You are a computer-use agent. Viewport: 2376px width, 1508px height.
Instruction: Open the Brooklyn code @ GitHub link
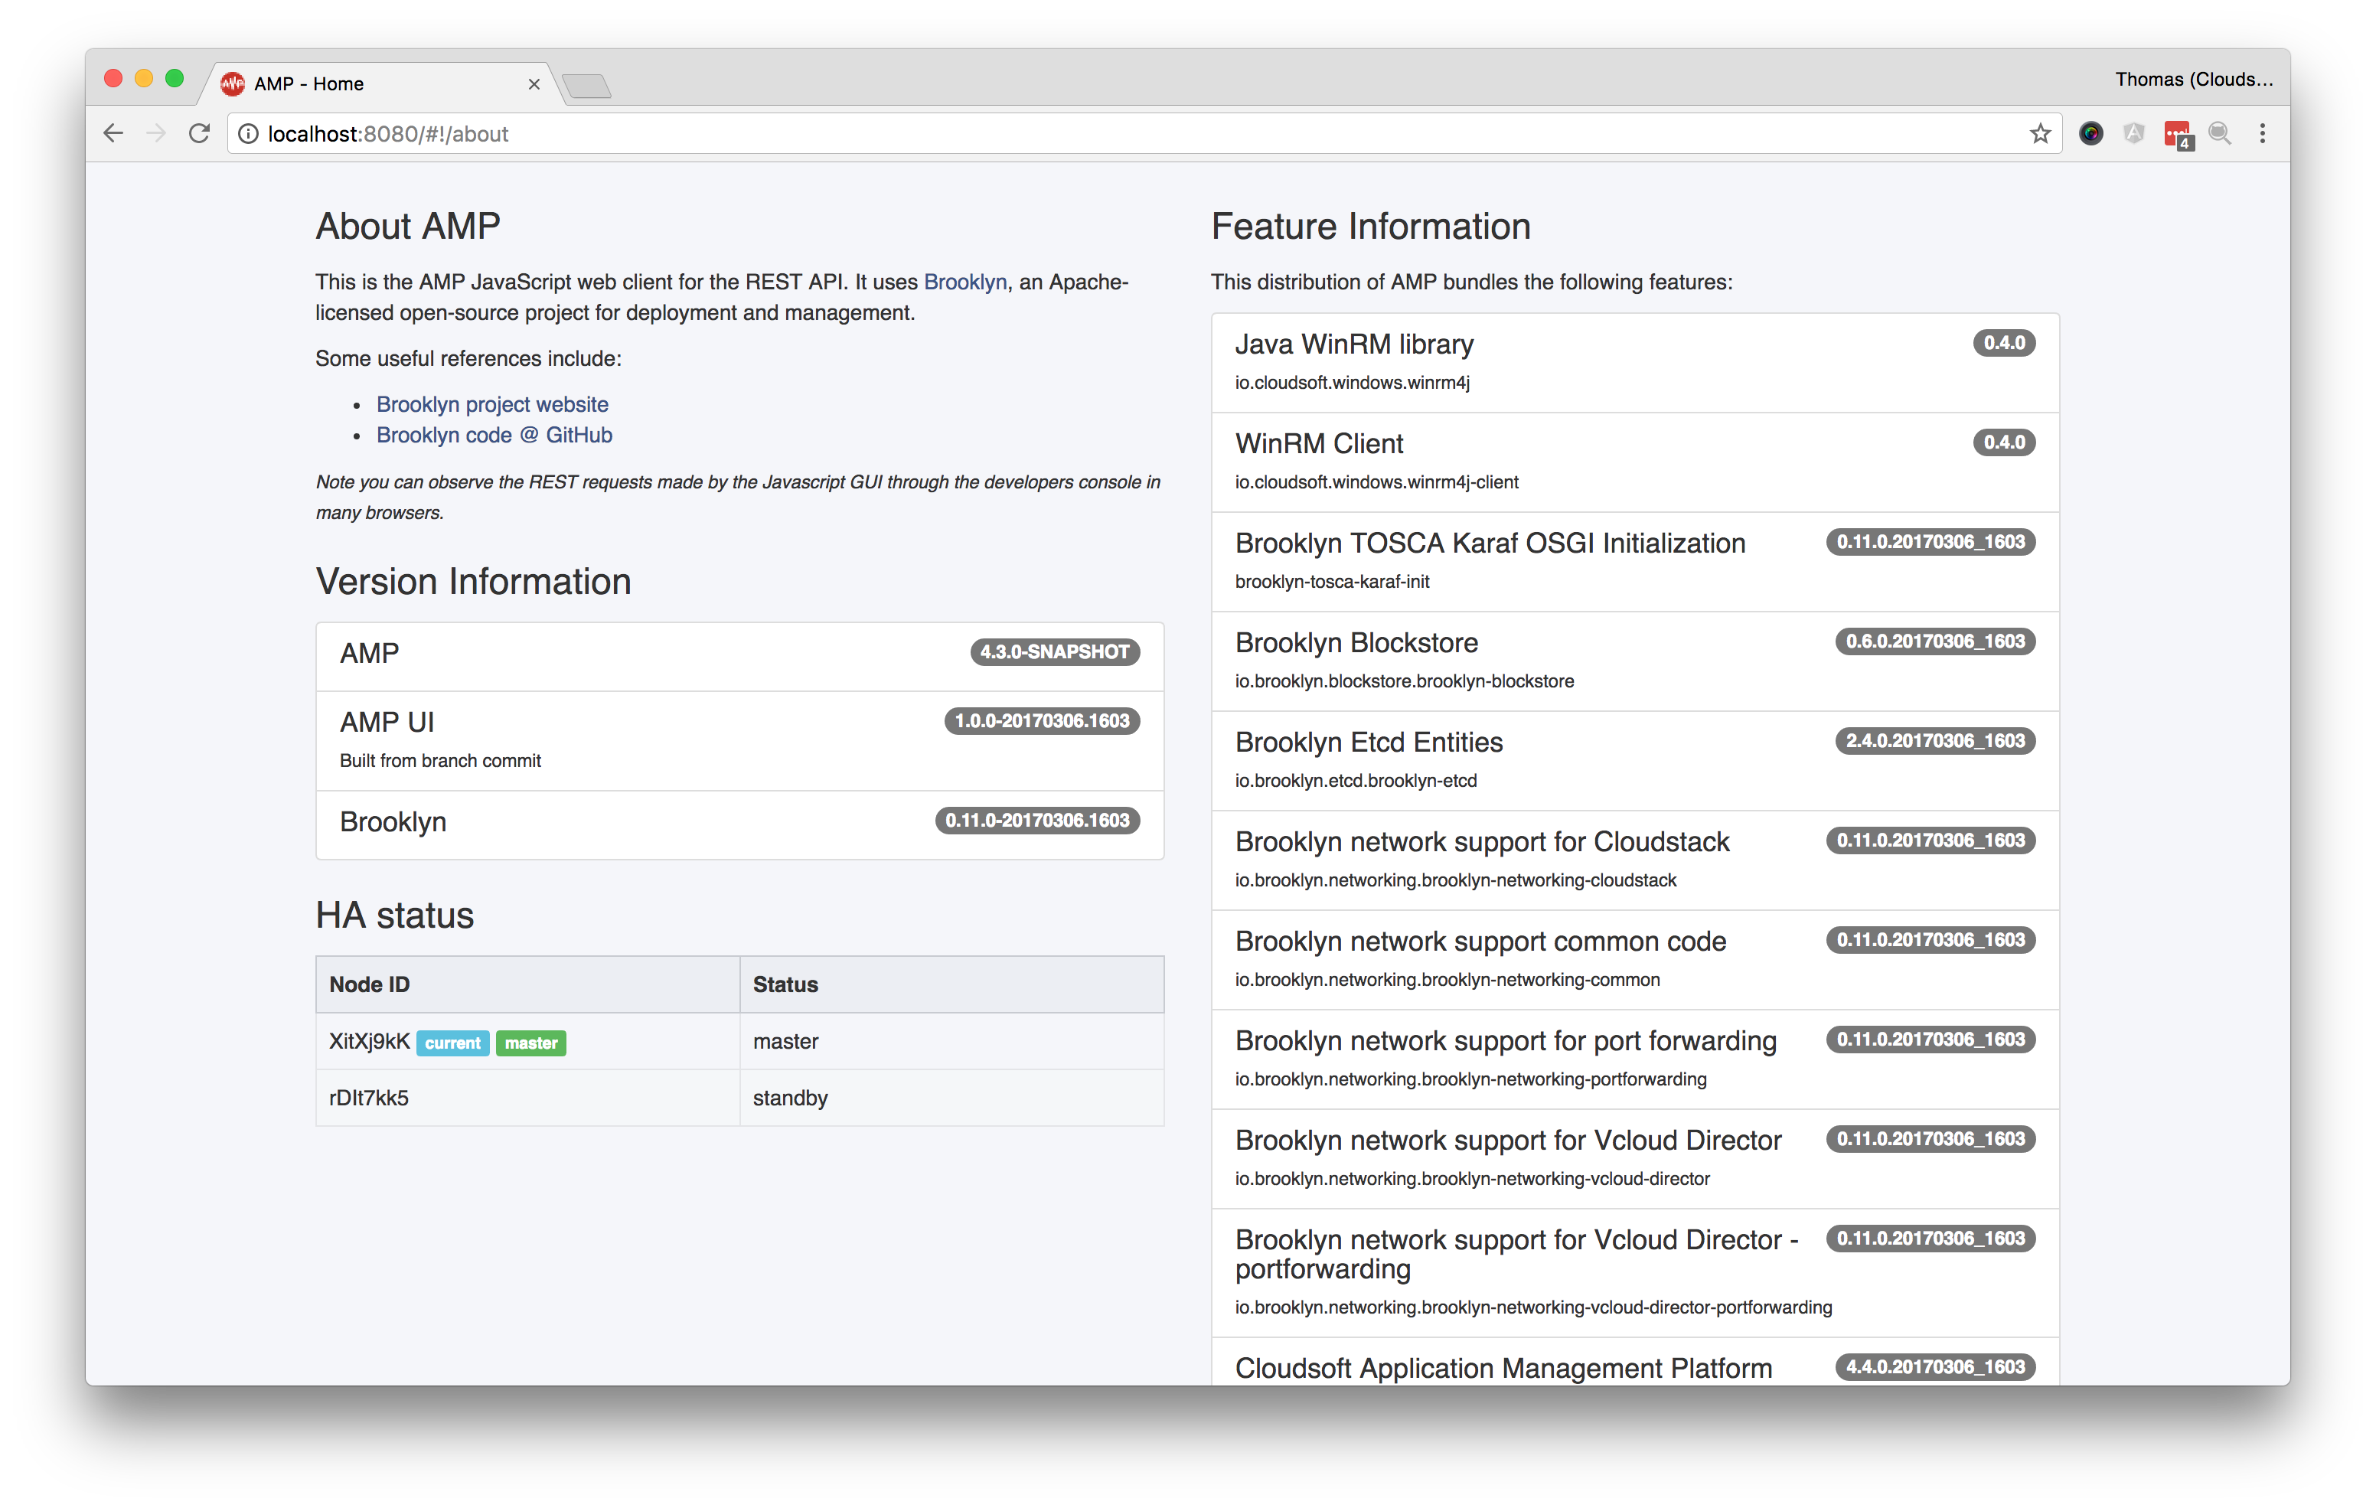pyautogui.click(x=494, y=436)
